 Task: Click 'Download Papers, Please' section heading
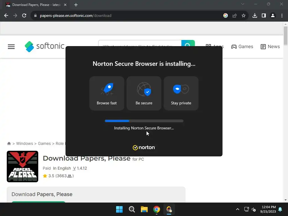42,194
